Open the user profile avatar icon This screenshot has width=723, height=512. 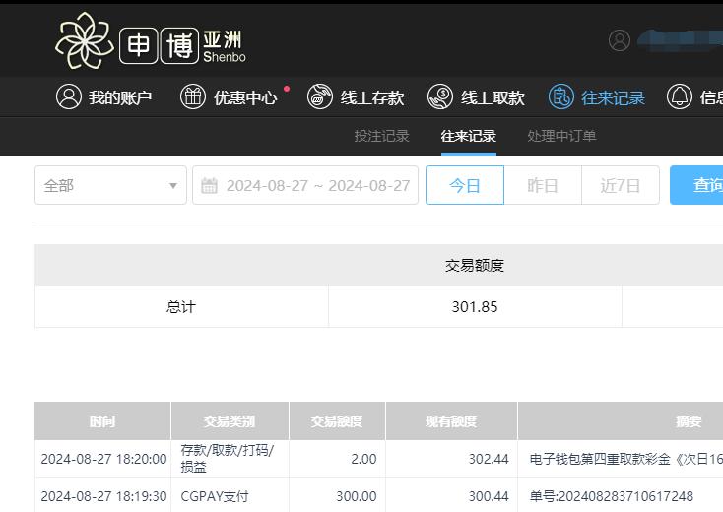click(620, 40)
